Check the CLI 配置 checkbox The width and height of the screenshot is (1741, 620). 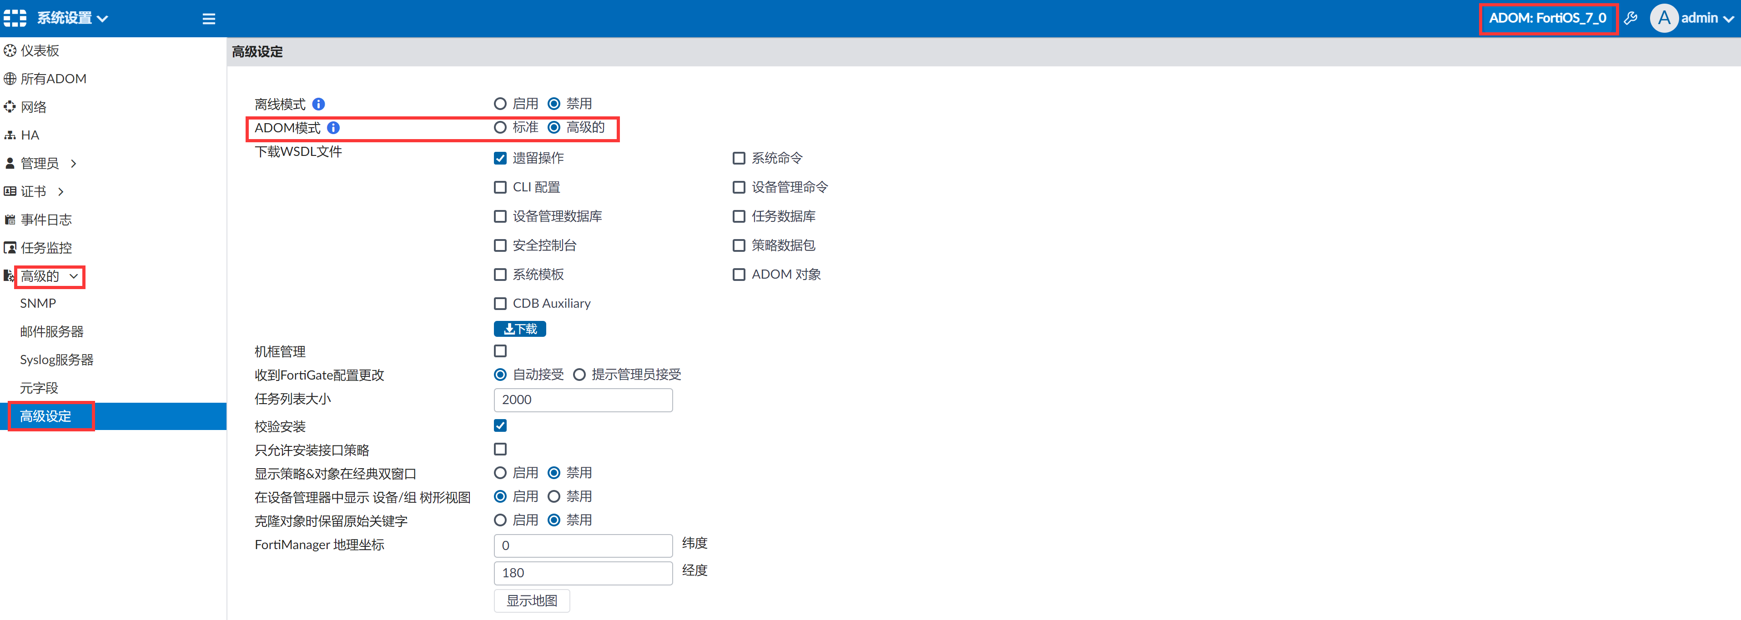click(x=500, y=187)
